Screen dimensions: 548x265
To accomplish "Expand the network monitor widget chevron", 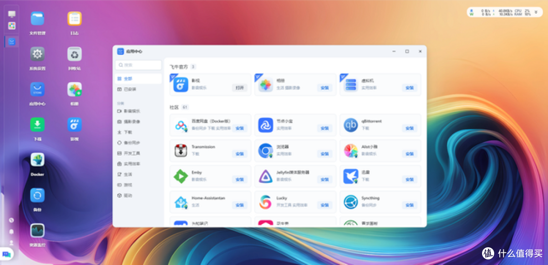I will pyautogui.click(x=536, y=12).
